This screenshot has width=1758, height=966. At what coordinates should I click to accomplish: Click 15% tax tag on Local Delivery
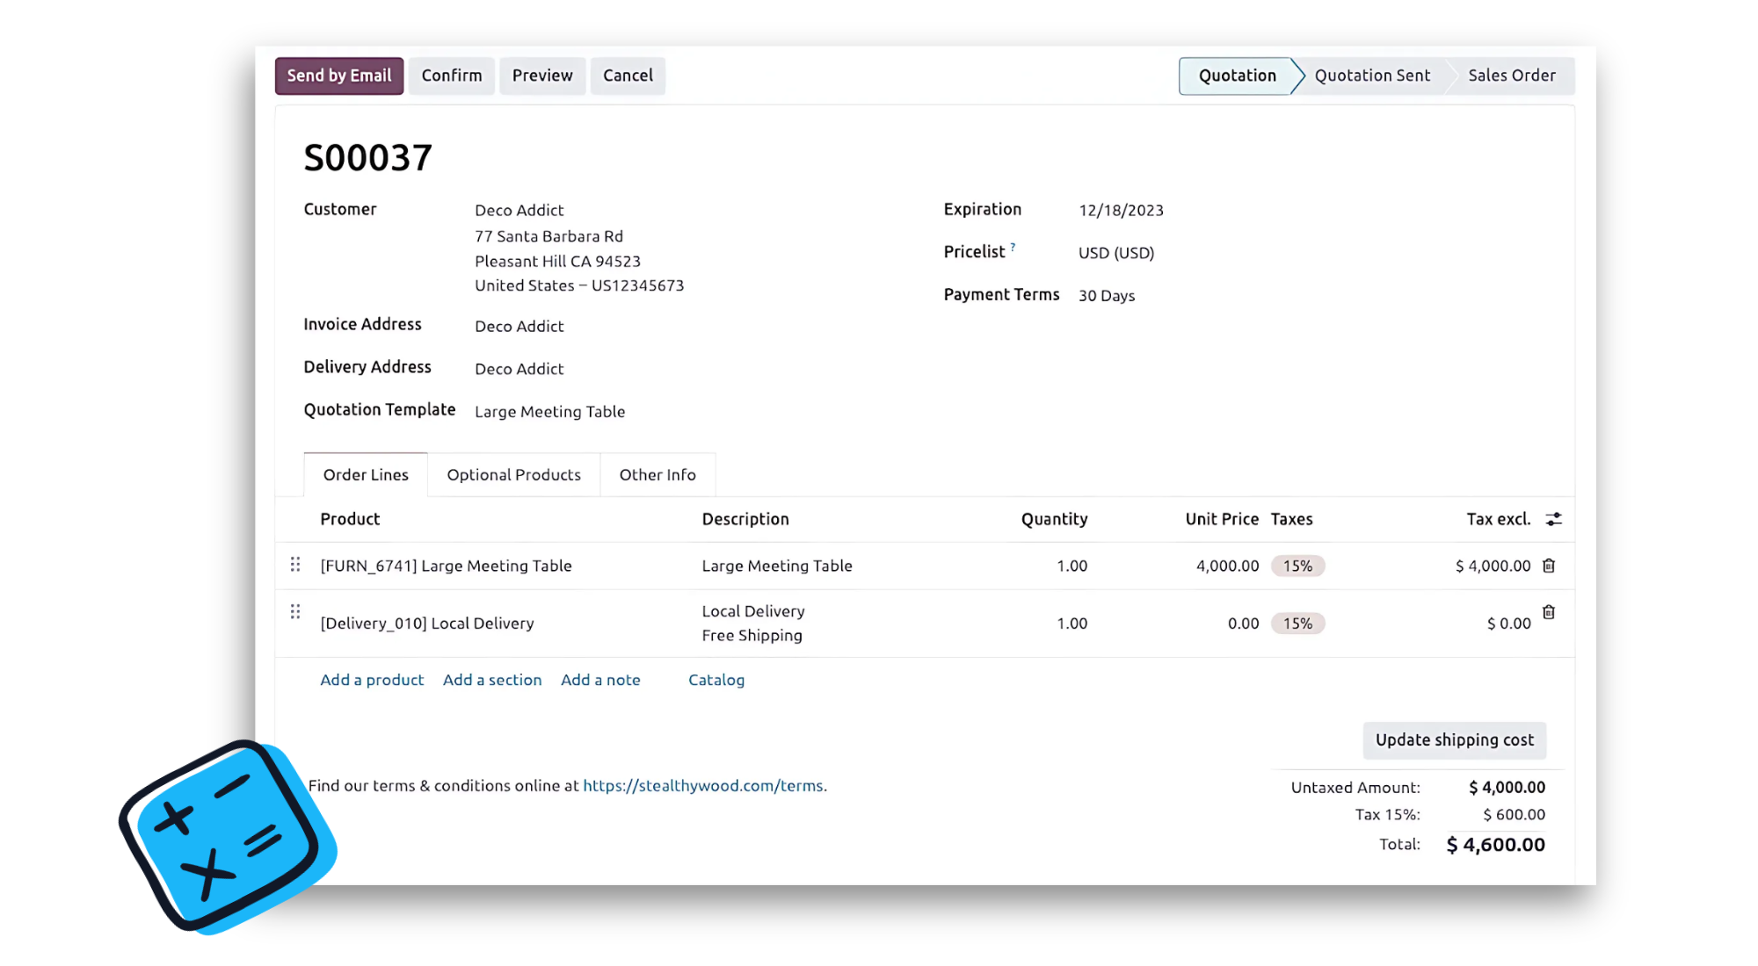(x=1297, y=624)
